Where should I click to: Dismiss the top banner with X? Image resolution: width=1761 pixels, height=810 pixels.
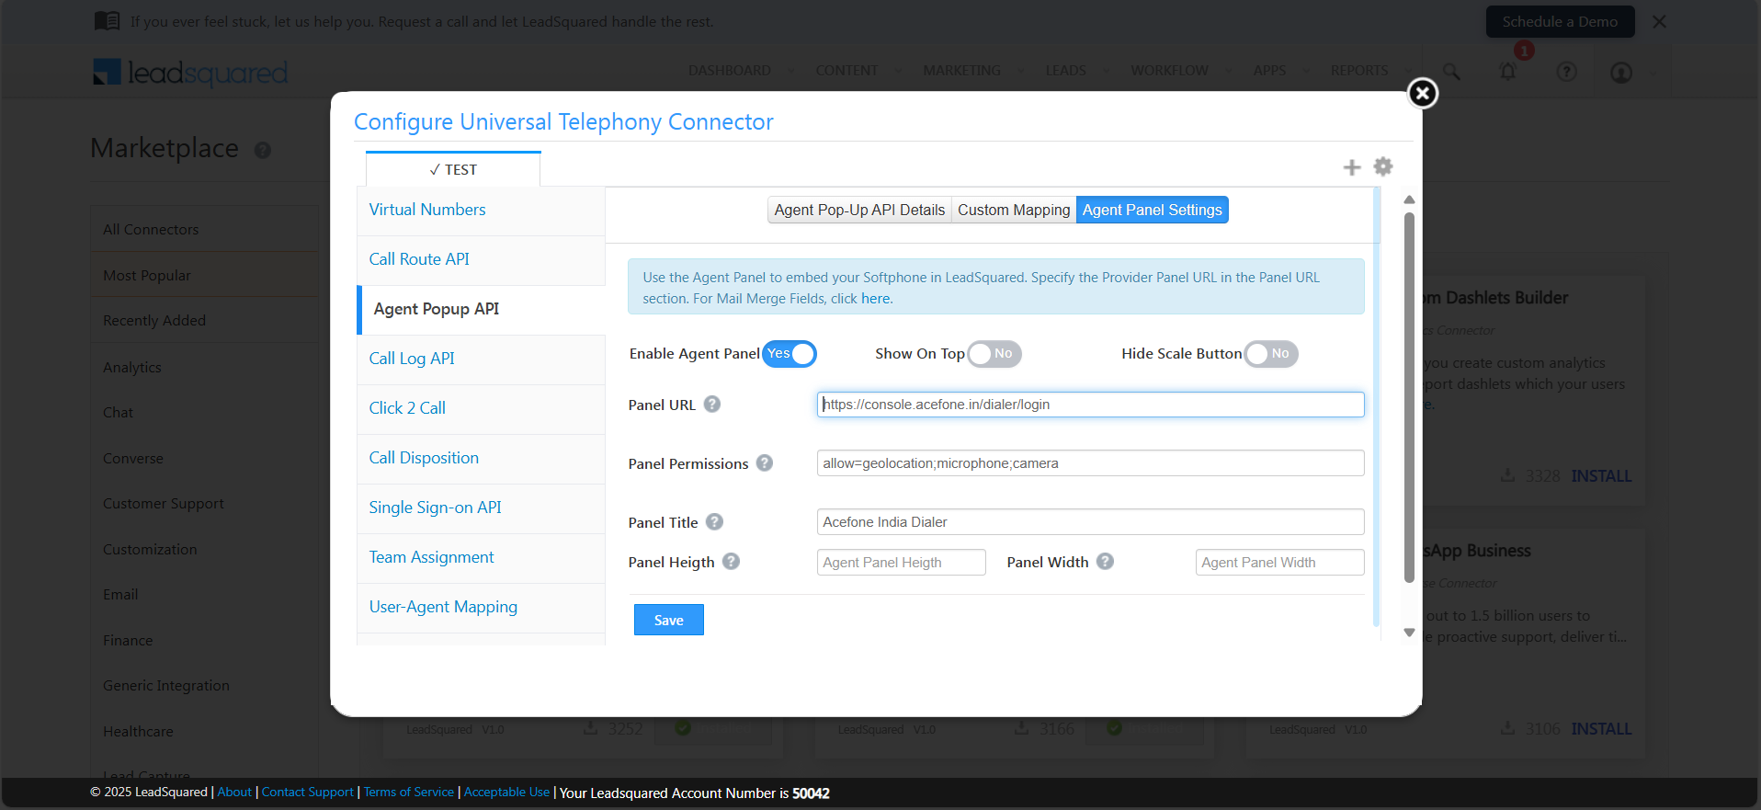[1659, 21]
